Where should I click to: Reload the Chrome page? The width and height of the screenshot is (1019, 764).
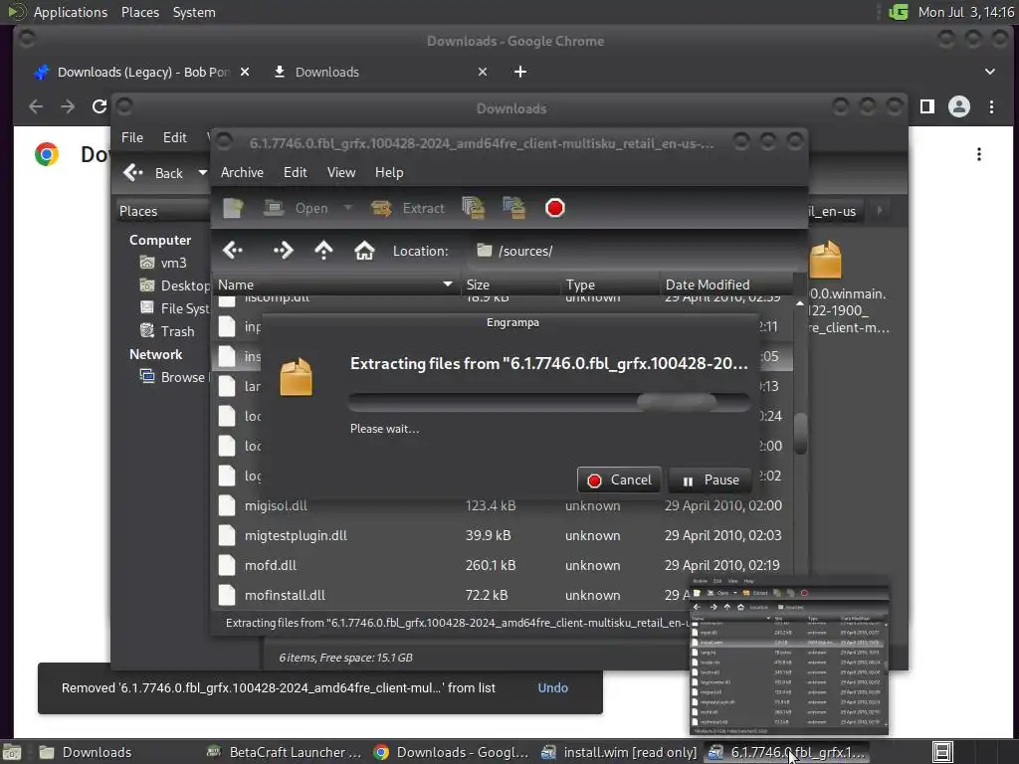(x=99, y=106)
